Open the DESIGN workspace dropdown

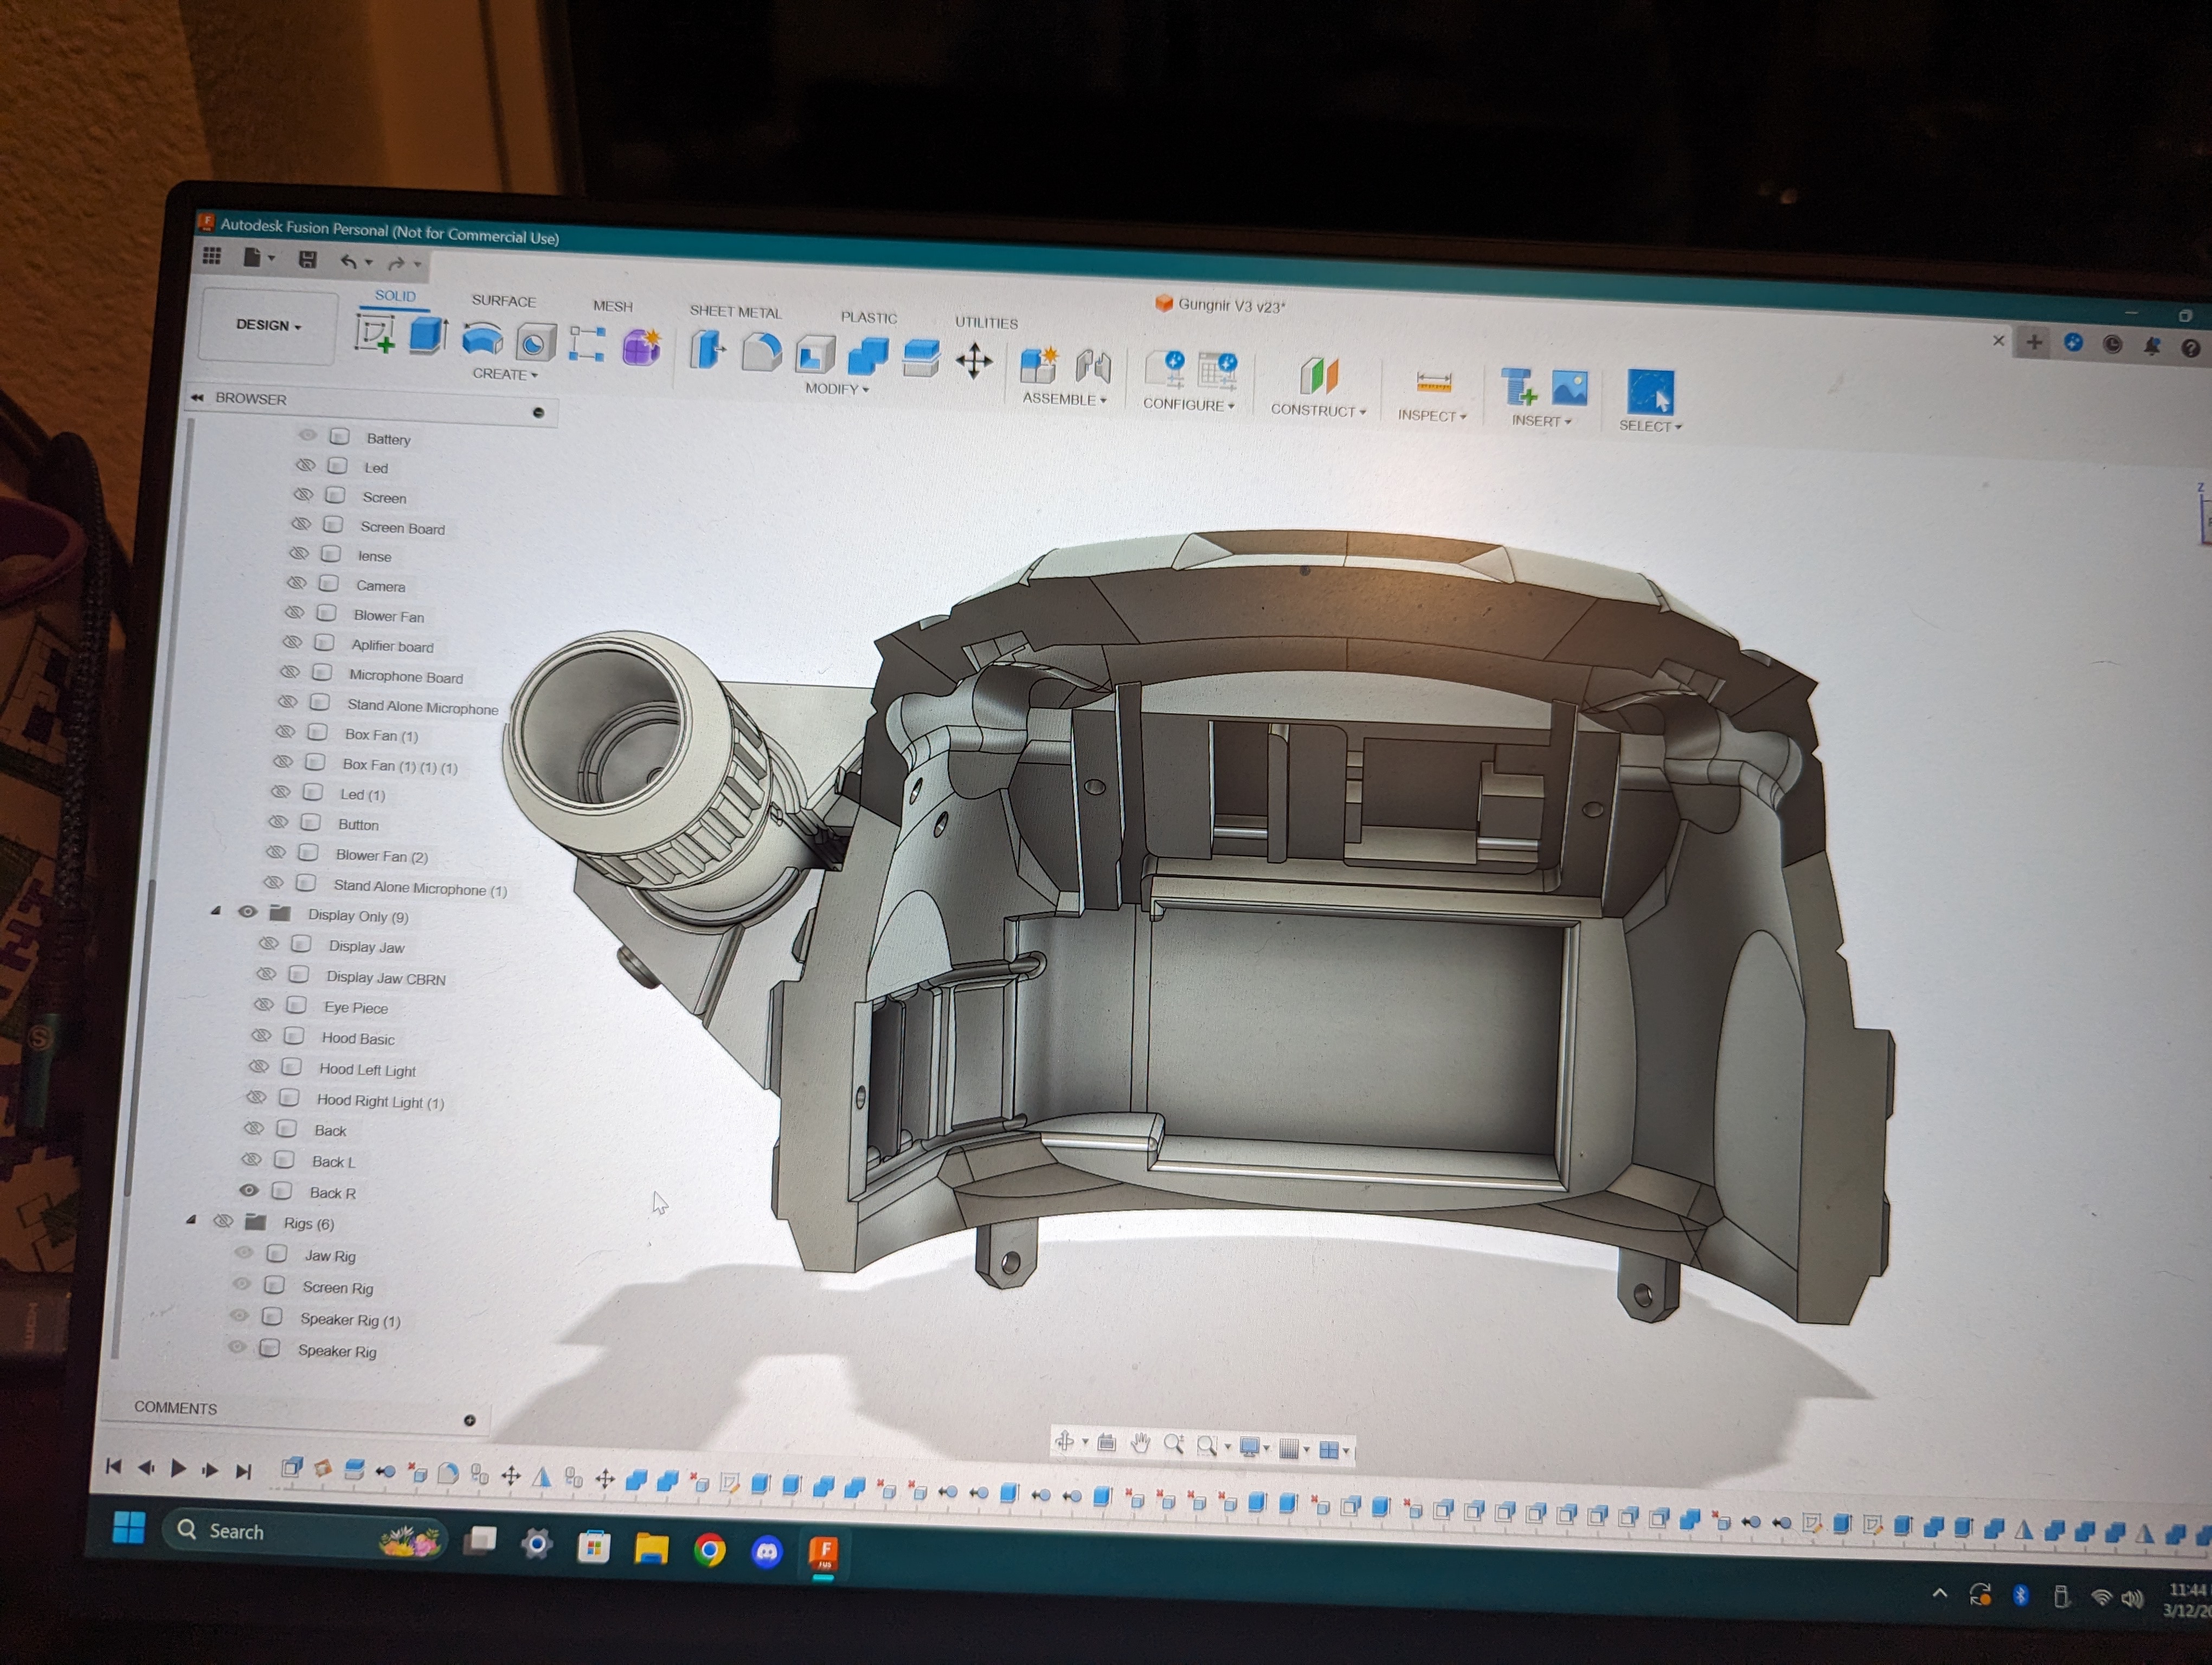268,325
